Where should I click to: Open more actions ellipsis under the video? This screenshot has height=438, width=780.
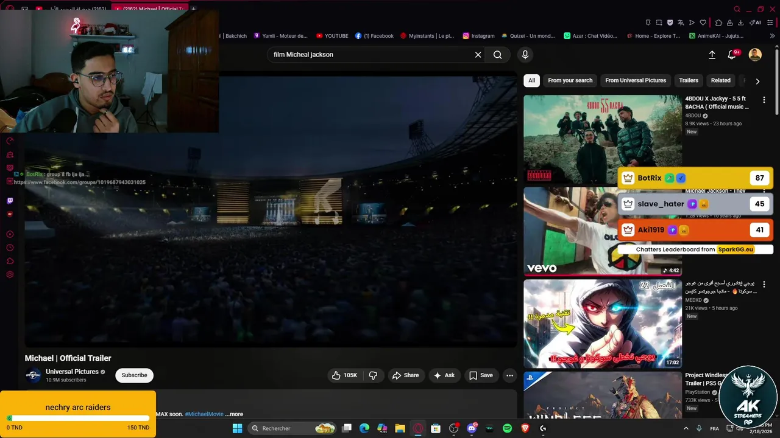(x=509, y=375)
